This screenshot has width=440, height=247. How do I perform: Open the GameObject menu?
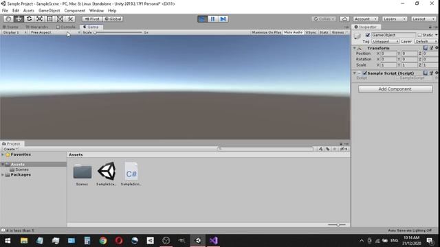click(x=49, y=11)
